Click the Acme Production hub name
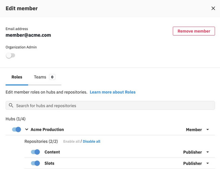 click(47, 129)
